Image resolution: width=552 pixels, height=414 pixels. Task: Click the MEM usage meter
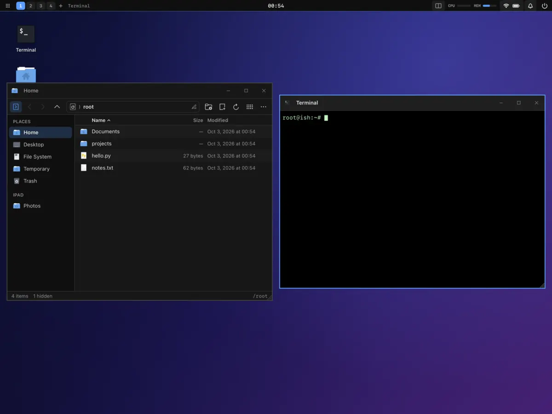(x=485, y=6)
